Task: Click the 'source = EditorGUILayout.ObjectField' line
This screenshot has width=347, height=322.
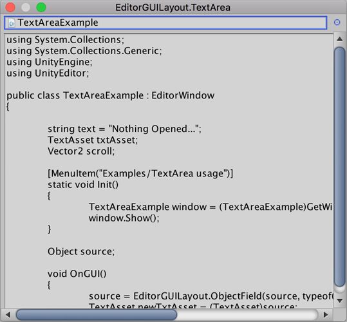Action: pos(211,296)
